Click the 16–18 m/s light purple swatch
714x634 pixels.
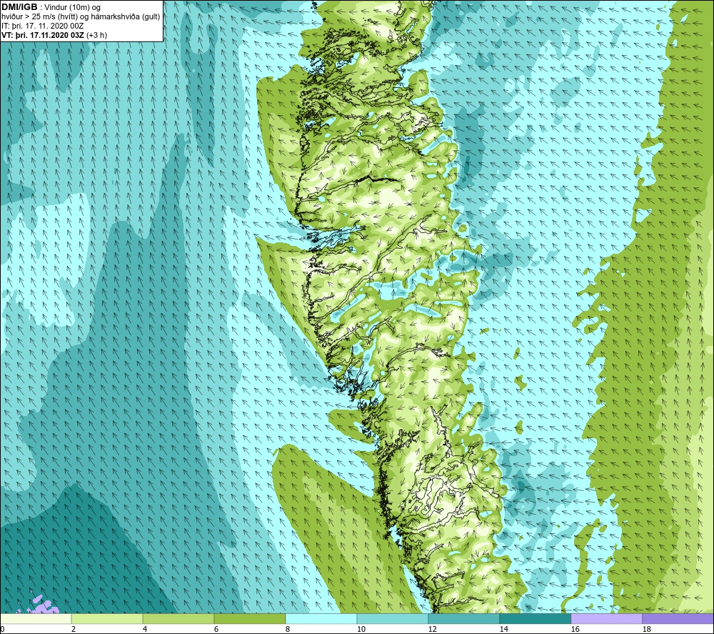click(x=606, y=618)
